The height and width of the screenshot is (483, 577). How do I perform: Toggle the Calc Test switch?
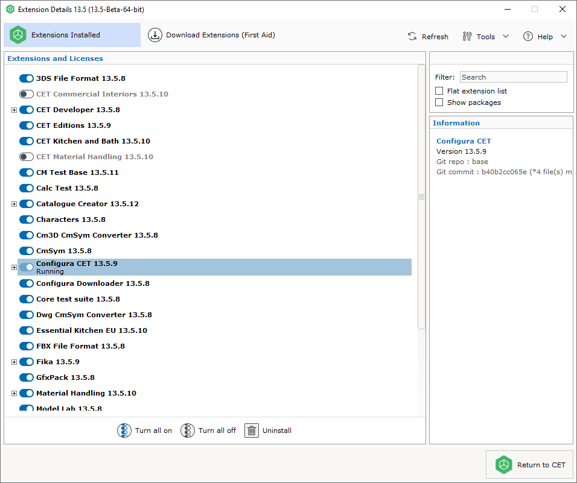tap(27, 188)
